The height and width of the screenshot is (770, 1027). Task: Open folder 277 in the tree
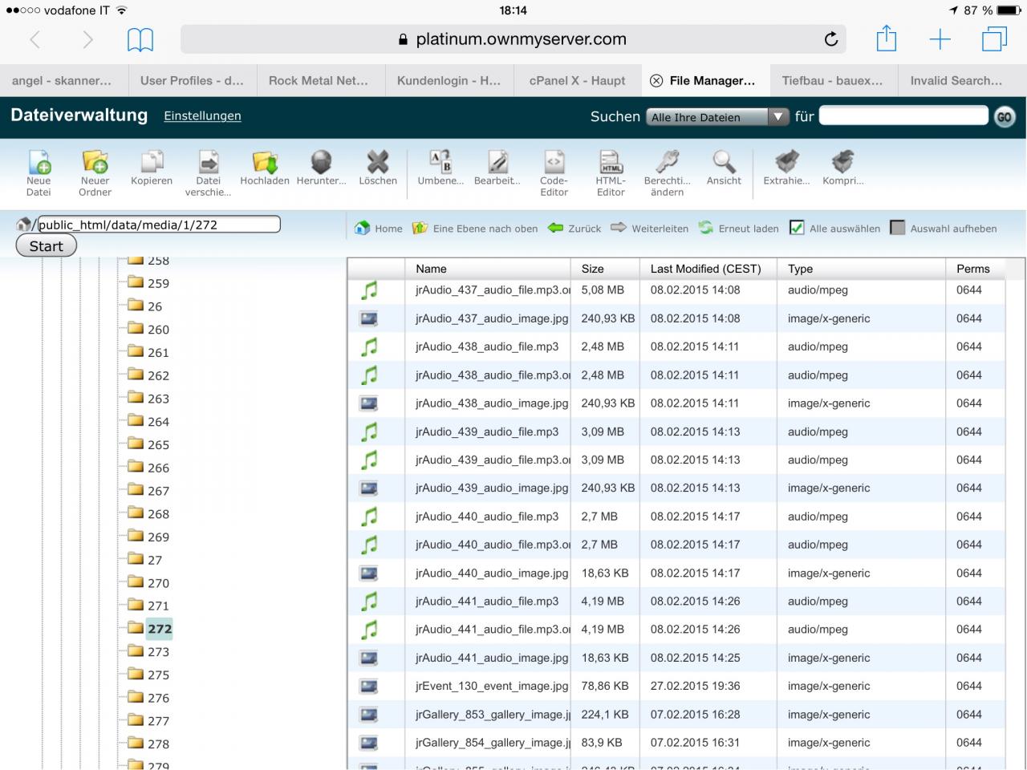pyautogui.click(x=148, y=721)
